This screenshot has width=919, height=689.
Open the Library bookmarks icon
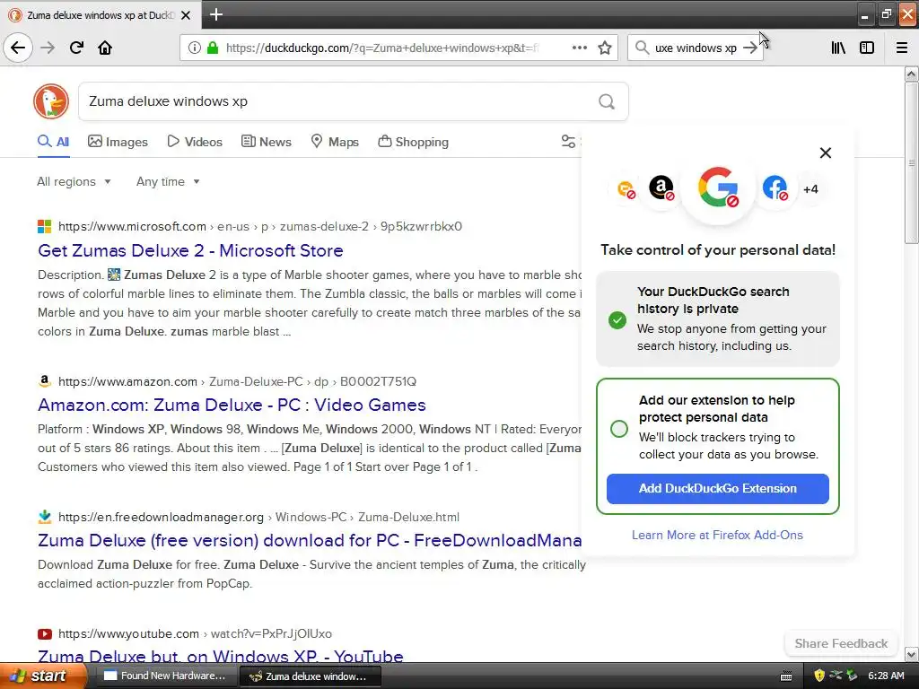click(838, 48)
